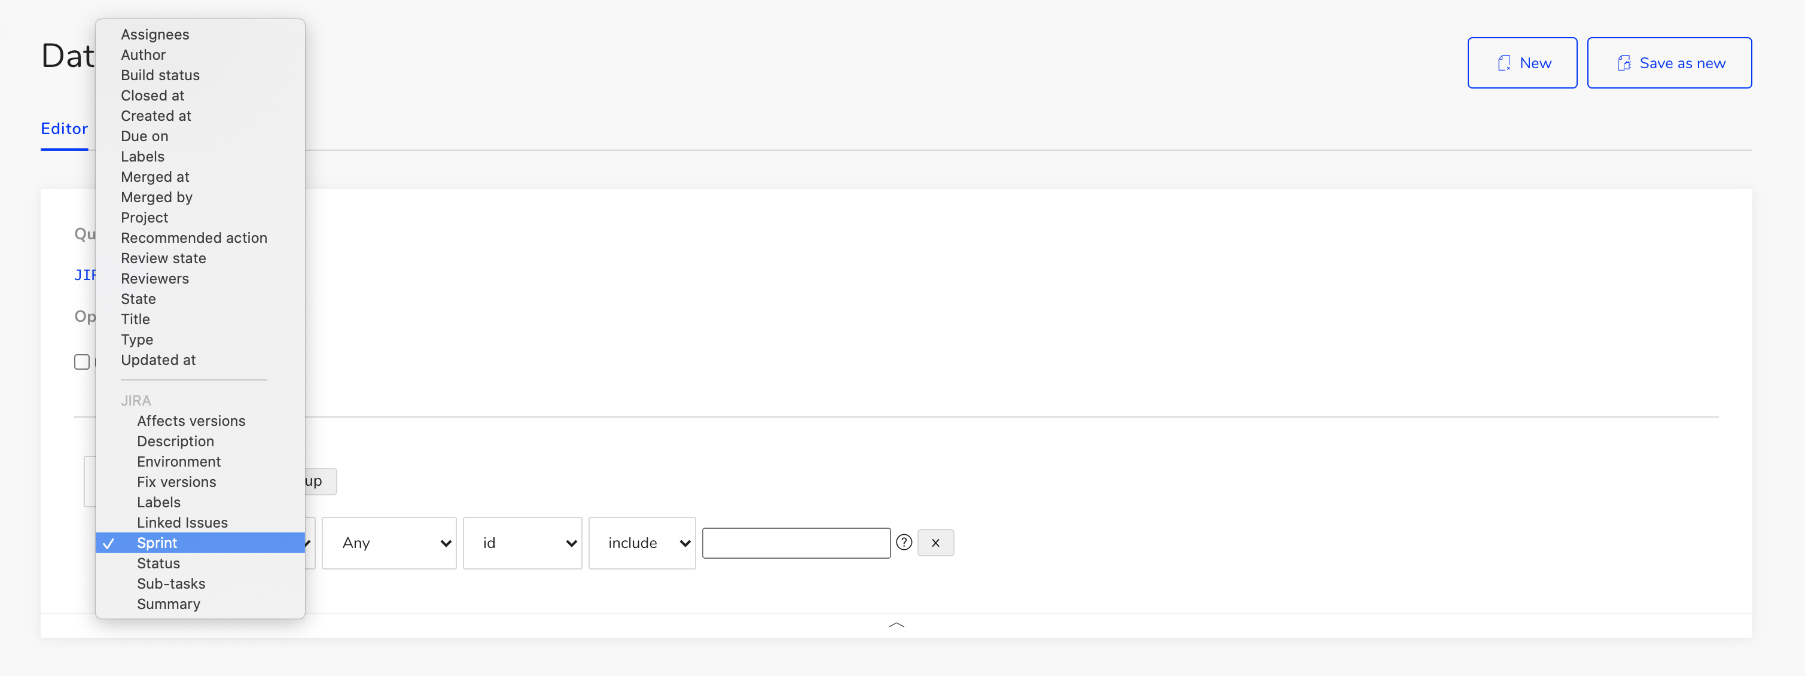The image size is (1805, 676).
Task: Collapse the panel using bottom chevron
Action: 896,624
